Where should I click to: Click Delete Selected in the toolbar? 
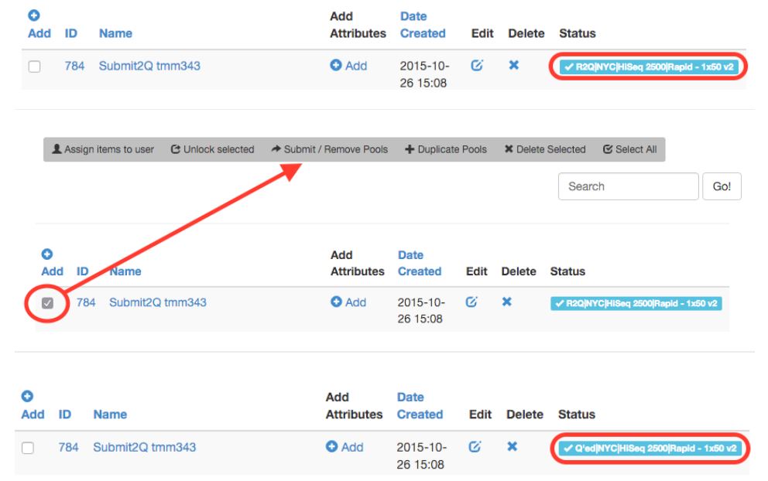click(545, 149)
